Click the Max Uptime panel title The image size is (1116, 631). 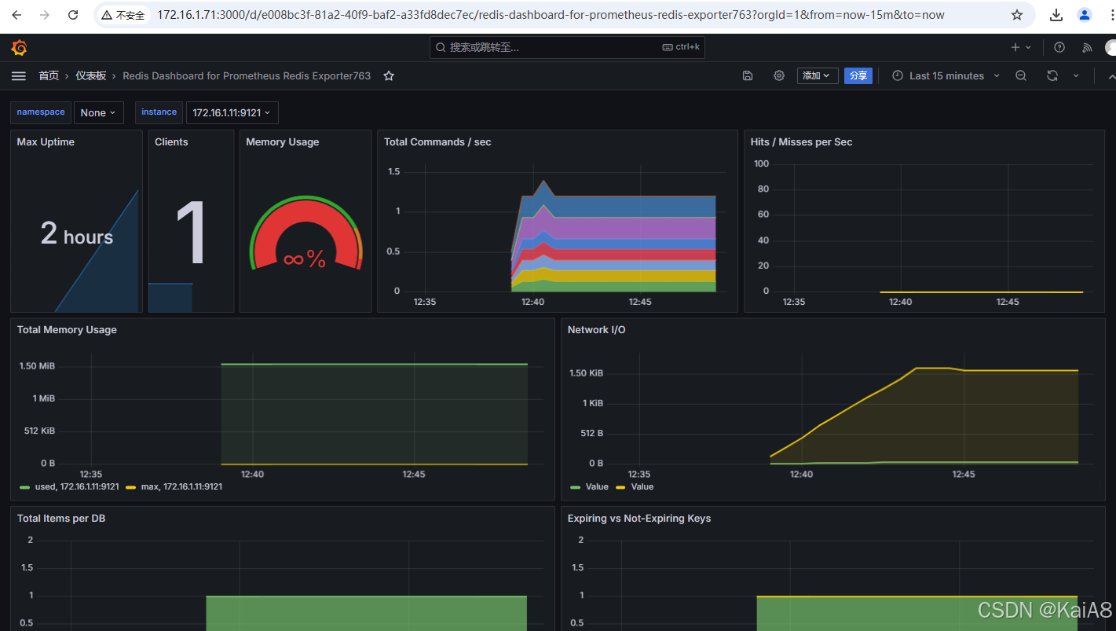coord(46,142)
